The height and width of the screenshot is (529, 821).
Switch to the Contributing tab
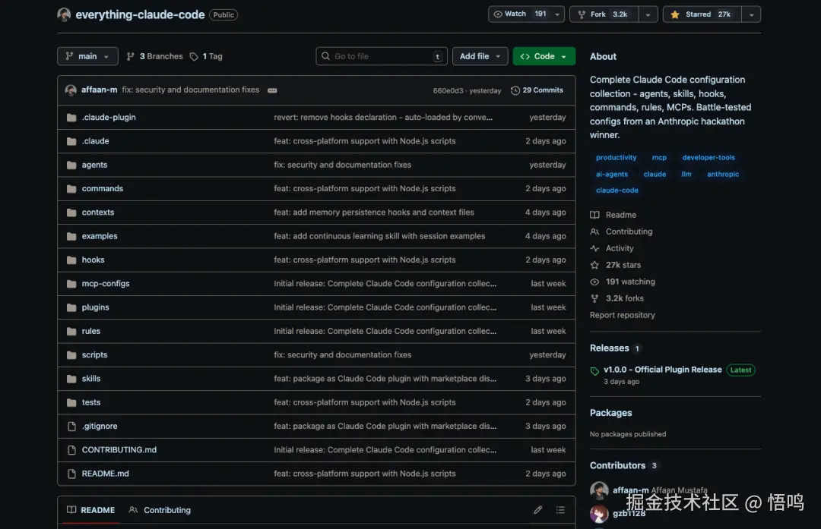(160, 510)
